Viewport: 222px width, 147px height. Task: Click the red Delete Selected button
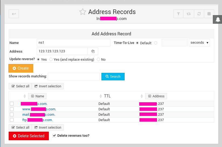click(29, 136)
